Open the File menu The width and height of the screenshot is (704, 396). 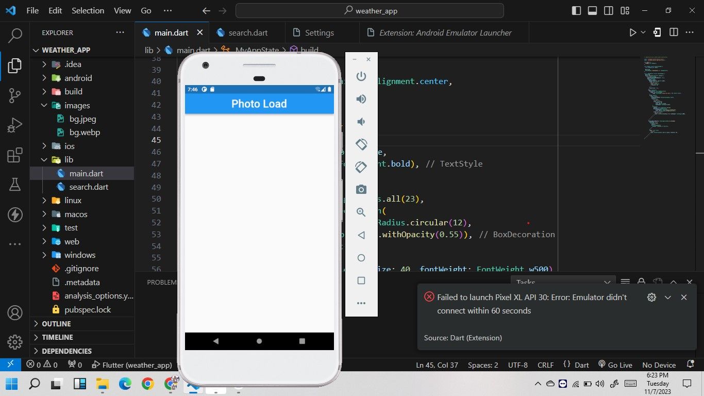click(32, 10)
